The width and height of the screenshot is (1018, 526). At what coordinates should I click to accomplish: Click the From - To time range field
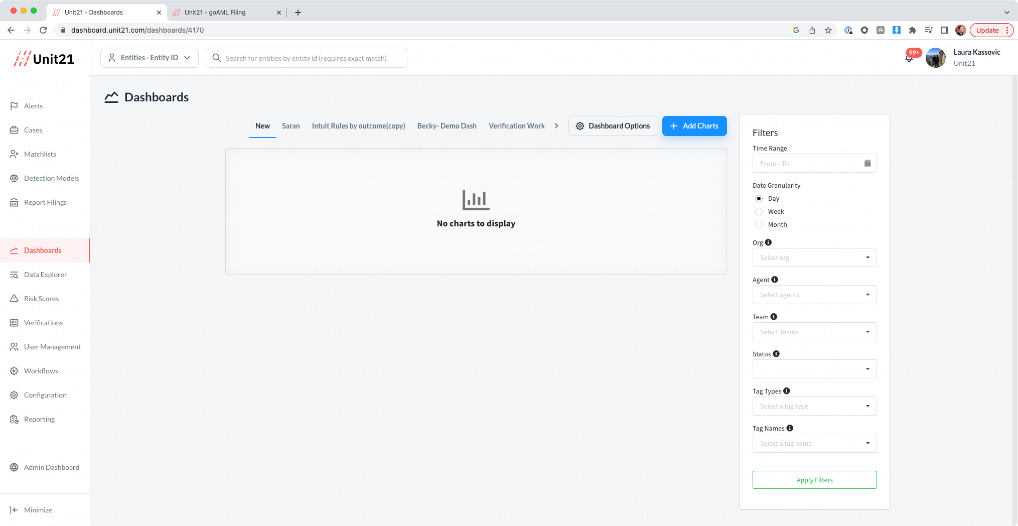click(x=814, y=163)
